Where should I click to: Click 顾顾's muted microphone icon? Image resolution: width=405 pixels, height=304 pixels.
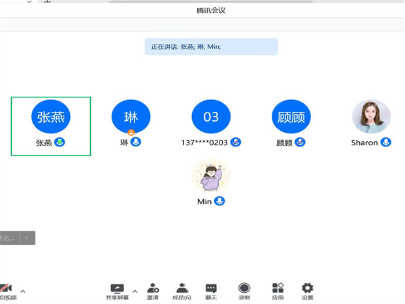300,142
